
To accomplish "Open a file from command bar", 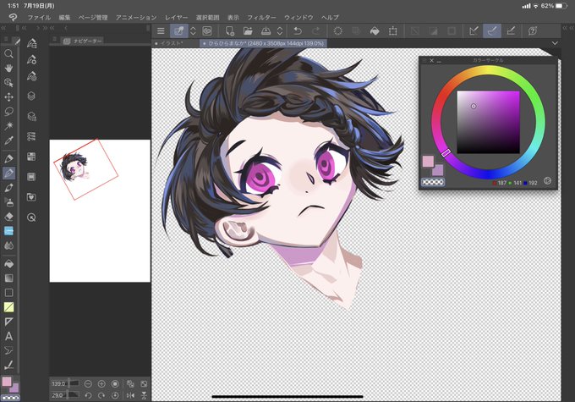I will click(248, 31).
